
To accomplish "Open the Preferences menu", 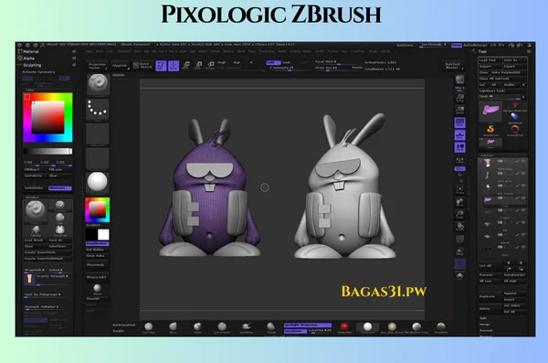I will 267,51.
